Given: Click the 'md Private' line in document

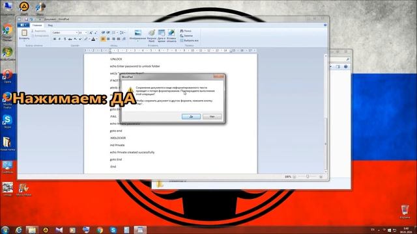Looking at the screenshot, I should tap(117, 145).
